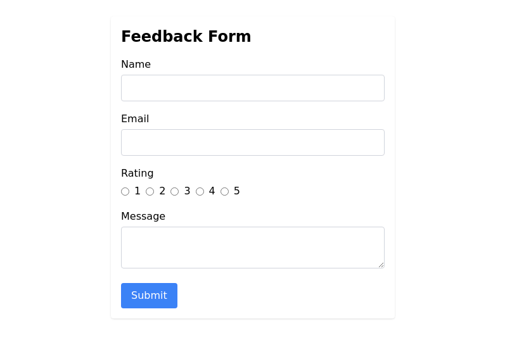Click the number 4 rating label
Image resolution: width=531 pixels, height=340 pixels.
(x=212, y=191)
